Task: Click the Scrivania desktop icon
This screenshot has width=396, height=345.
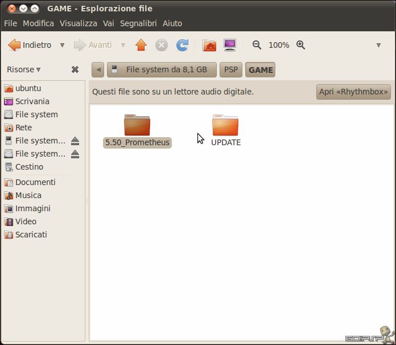Action: tap(9, 101)
